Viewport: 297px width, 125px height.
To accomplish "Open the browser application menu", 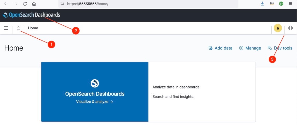I will (291, 4).
